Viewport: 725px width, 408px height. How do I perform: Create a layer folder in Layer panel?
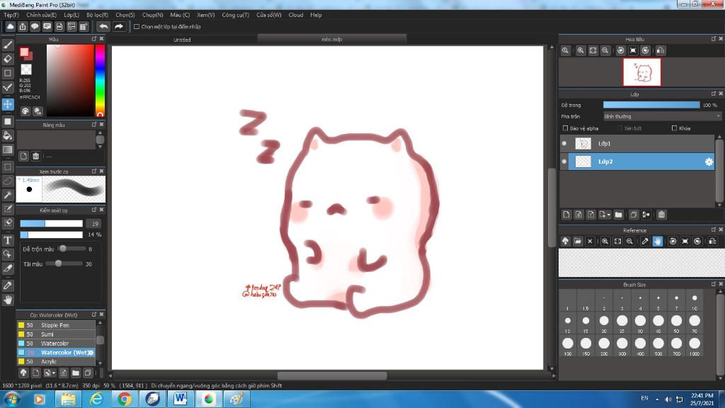pyautogui.click(x=619, y=215)
